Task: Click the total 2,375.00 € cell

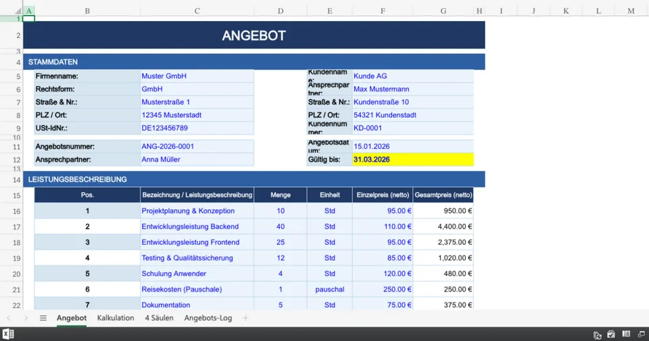Action: pos(443,242)
